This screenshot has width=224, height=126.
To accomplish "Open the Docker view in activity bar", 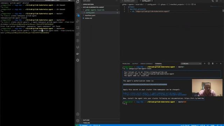I will click(x=78, y=54).
